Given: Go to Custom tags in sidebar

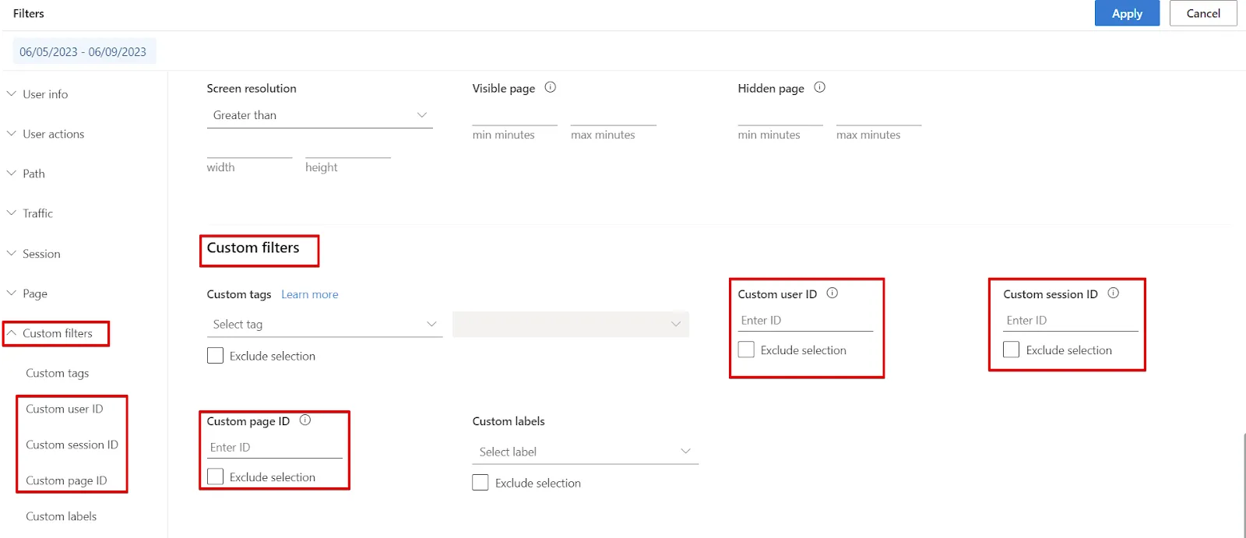Looking at the screenshot, I should 57,373.
